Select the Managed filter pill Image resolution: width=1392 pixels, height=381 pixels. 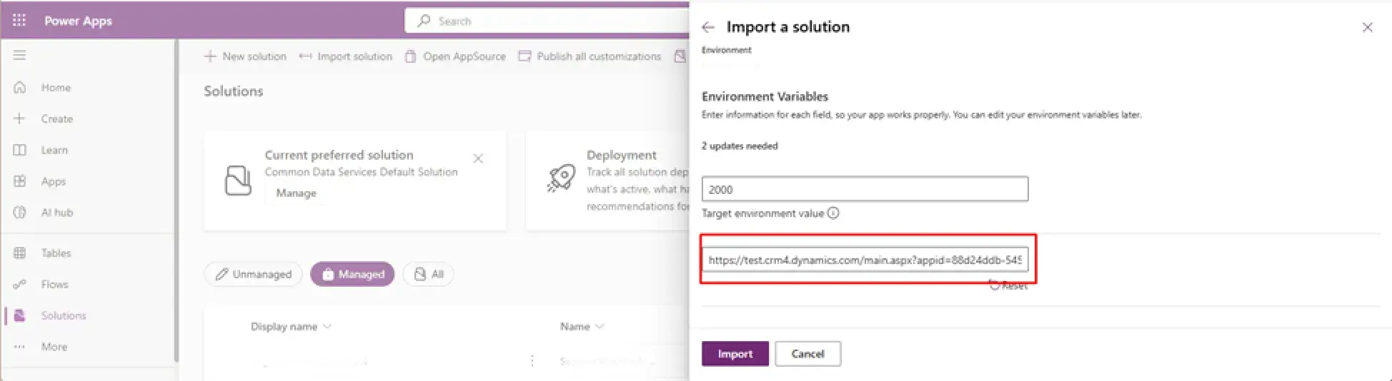point(352,274)
